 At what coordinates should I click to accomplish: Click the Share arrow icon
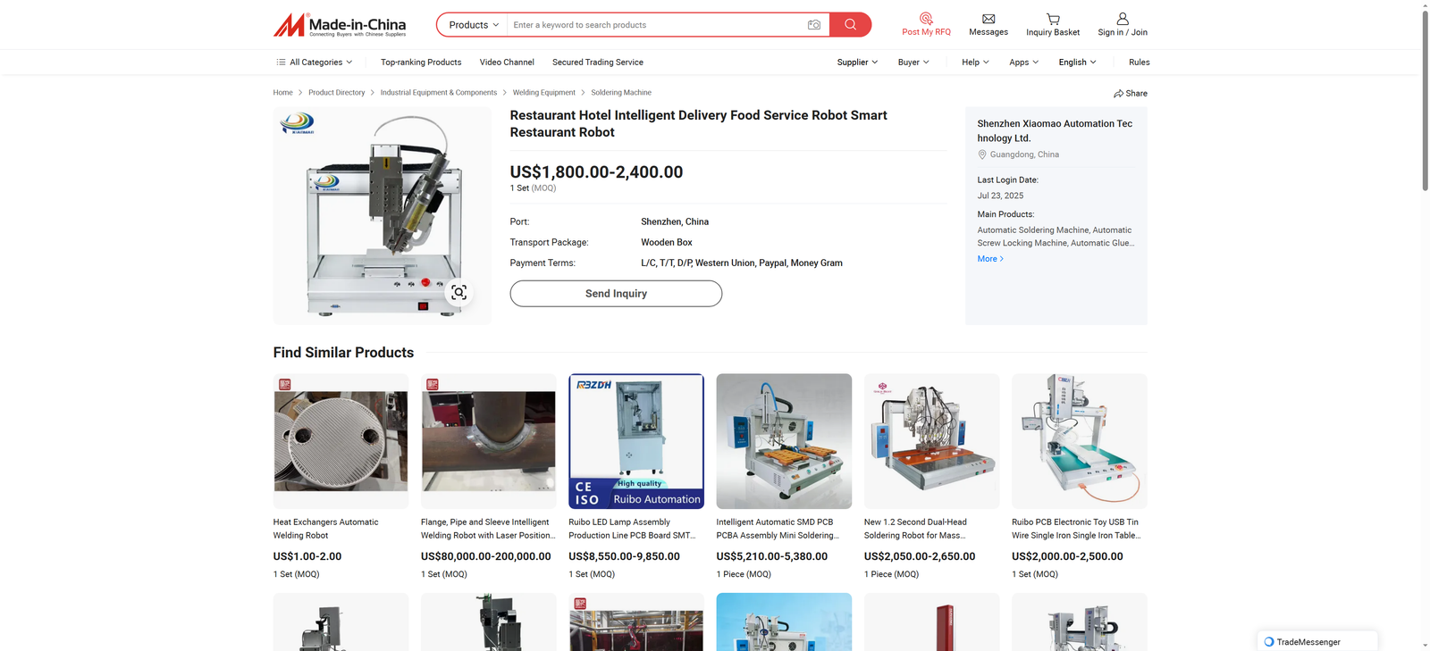[x=1119, y=94]
